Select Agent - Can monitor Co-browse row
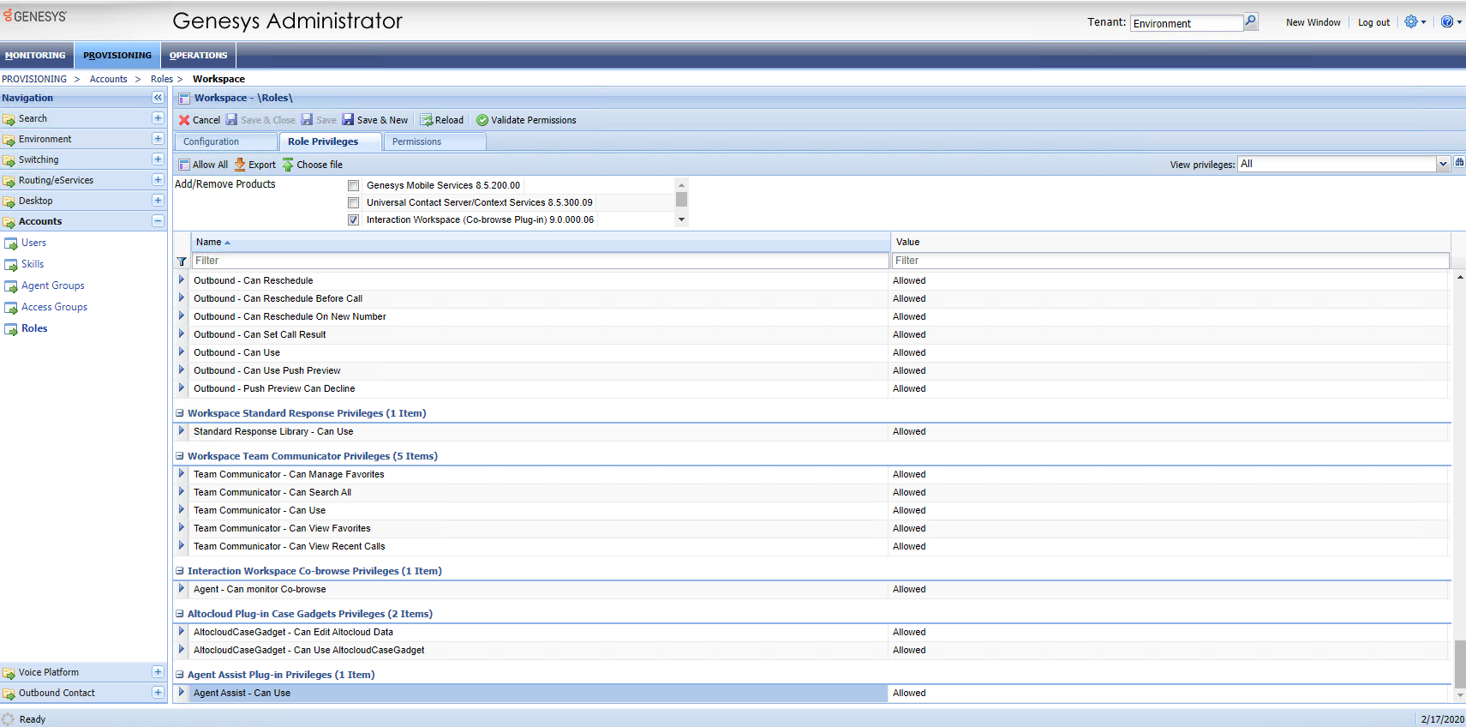 [811, 589]
